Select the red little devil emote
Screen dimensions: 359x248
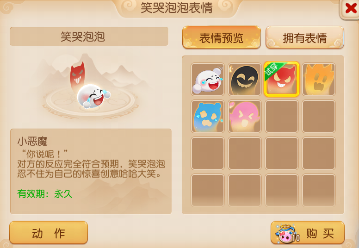(x=282, y=79)
